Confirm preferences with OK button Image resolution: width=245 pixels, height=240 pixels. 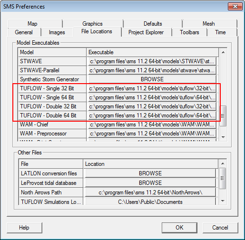point(179,228)
